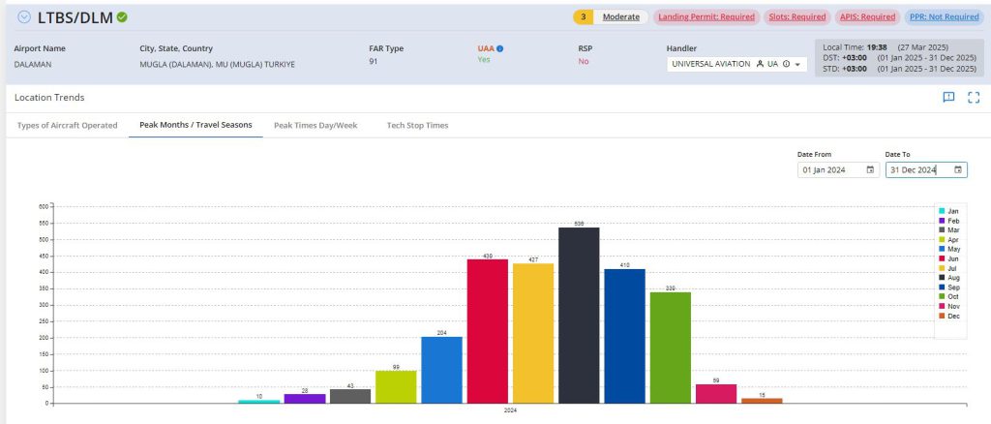Collapse the LTBS/DLM airport header chevron
This screenshot has height=424, width=991.
tap(24, 17)
